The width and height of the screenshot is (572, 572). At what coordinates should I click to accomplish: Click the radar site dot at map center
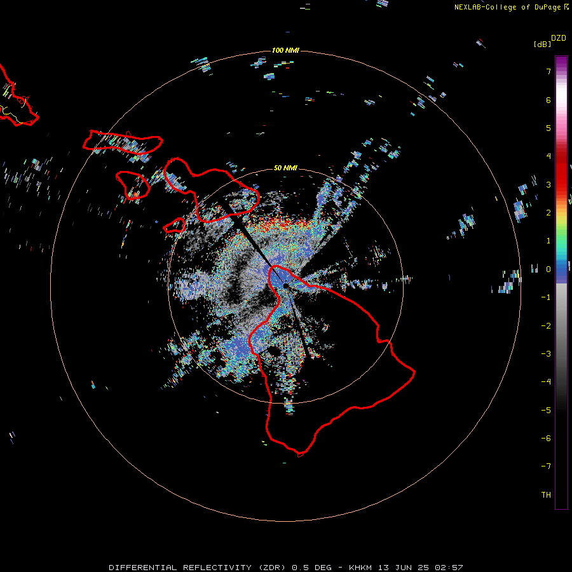pos(285,285)
